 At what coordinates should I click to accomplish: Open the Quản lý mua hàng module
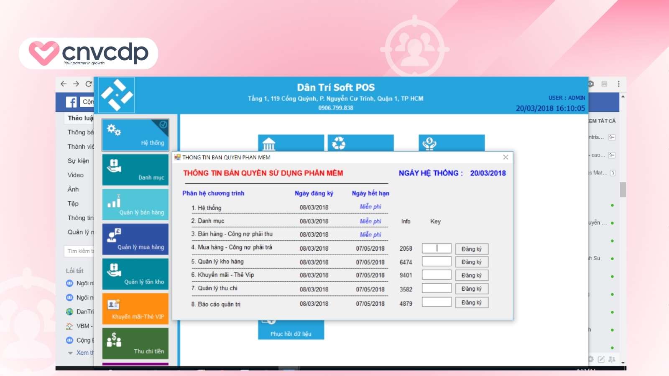[x=135, y=239]
